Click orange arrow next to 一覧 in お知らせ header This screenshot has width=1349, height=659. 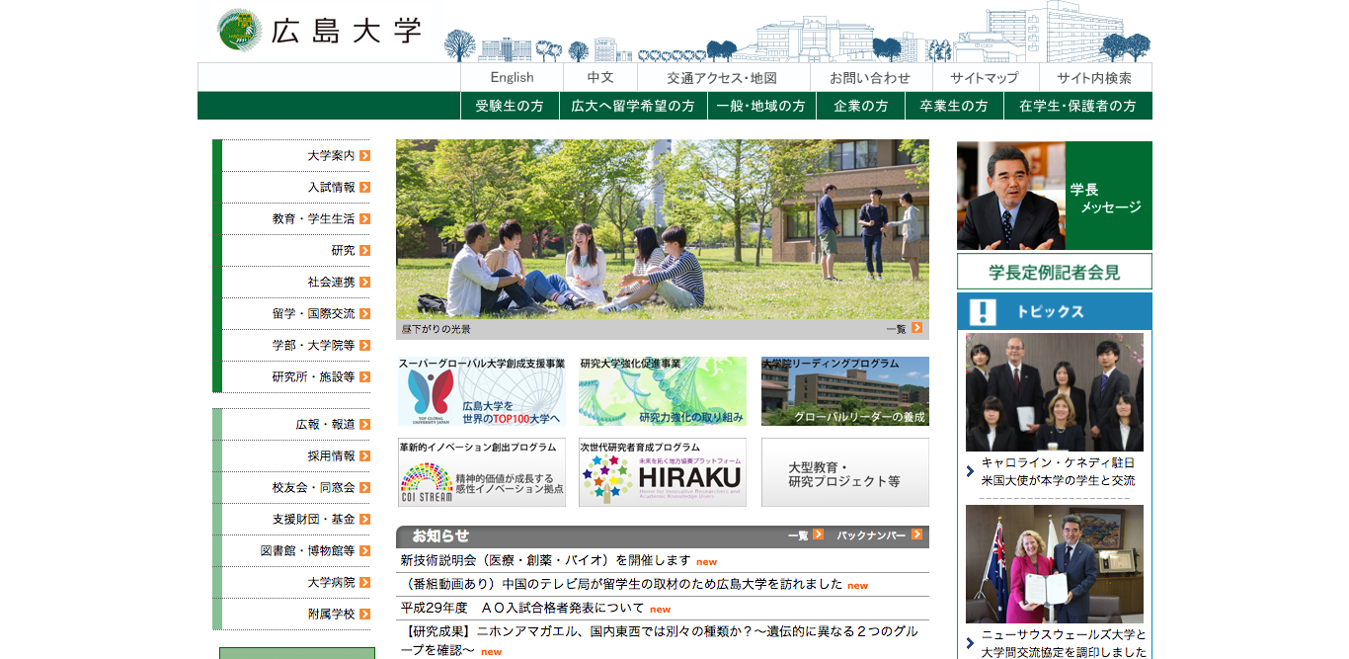click(x=819, y=535)
